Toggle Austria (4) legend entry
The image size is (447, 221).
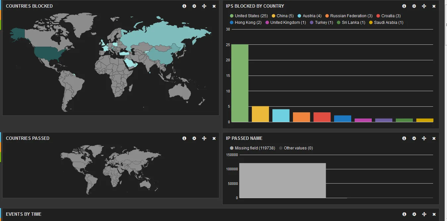point(309,16)
